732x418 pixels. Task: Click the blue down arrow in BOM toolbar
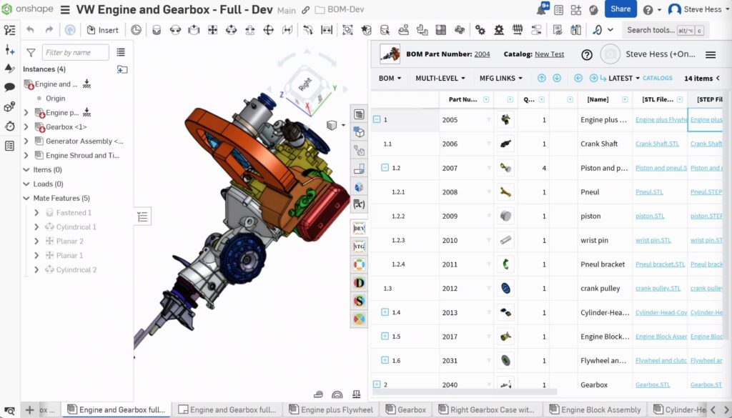[x=557, y=79]
